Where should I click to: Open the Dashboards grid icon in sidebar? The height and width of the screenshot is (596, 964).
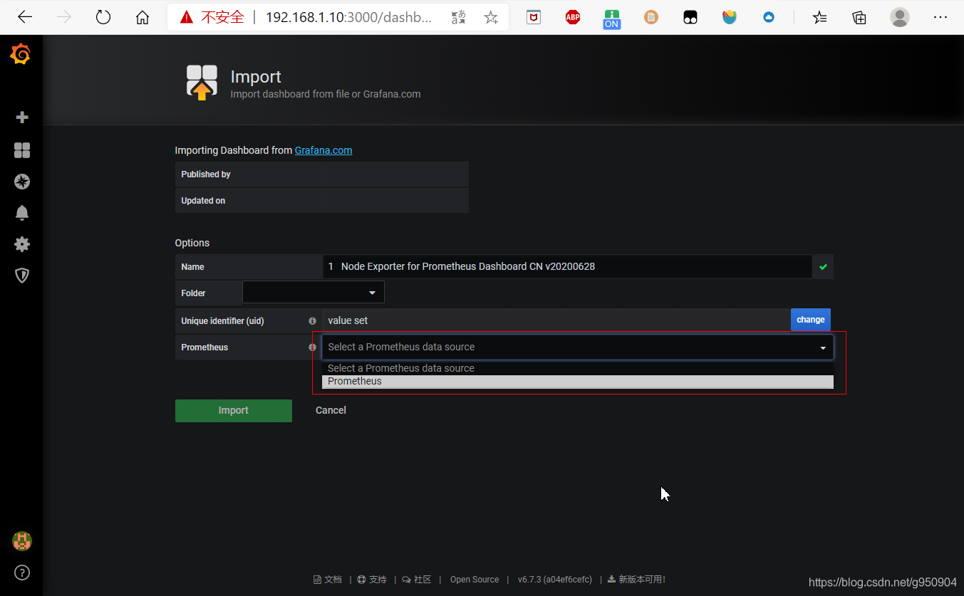22,150
